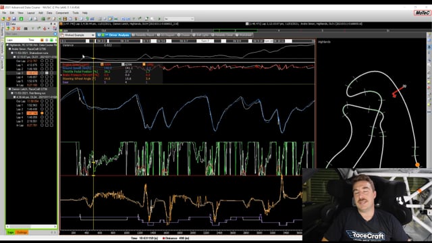The height and width of the screenshot is (243, 432).
Task: Click the Time column header
Action: [x=32, y=40]
